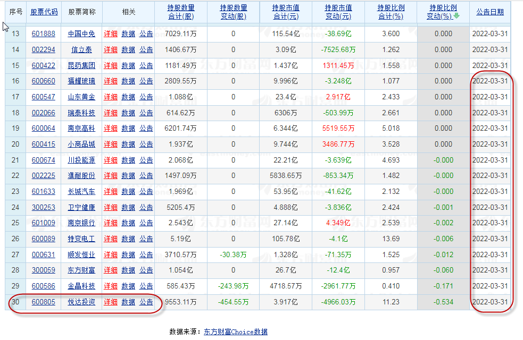Open stock name 川投能源
The height and width of the screenshot is (340, 523).
click(81, 160)
